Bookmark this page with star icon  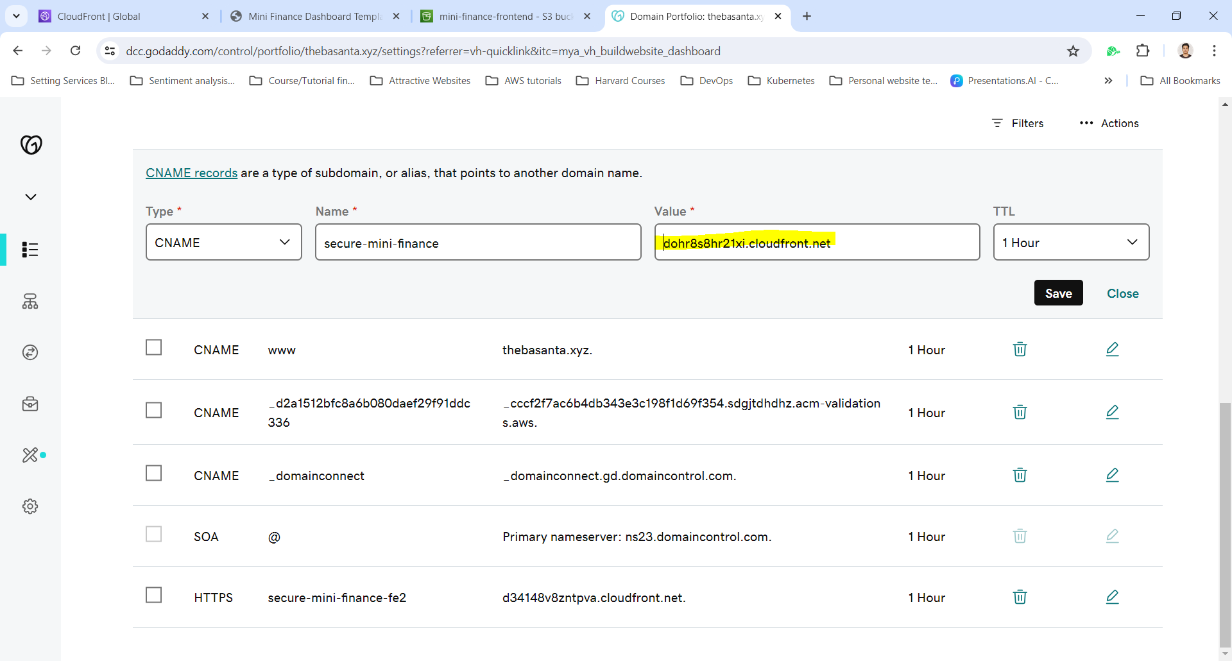1073,51
